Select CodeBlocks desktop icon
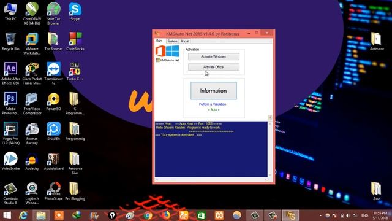This screenshot has height=221, width=392. (x=75, y=42)
